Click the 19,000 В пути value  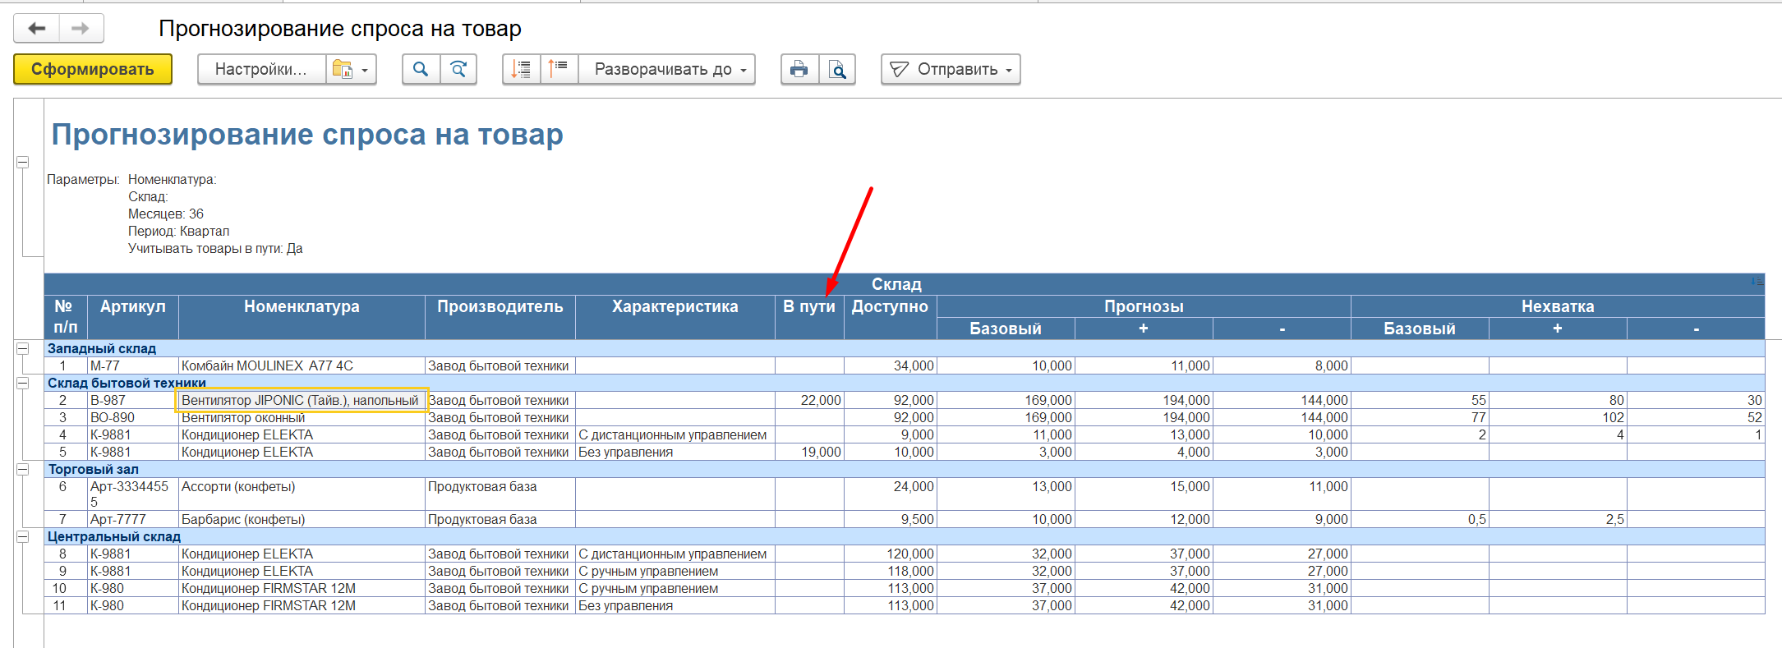(x=809, y=452)
